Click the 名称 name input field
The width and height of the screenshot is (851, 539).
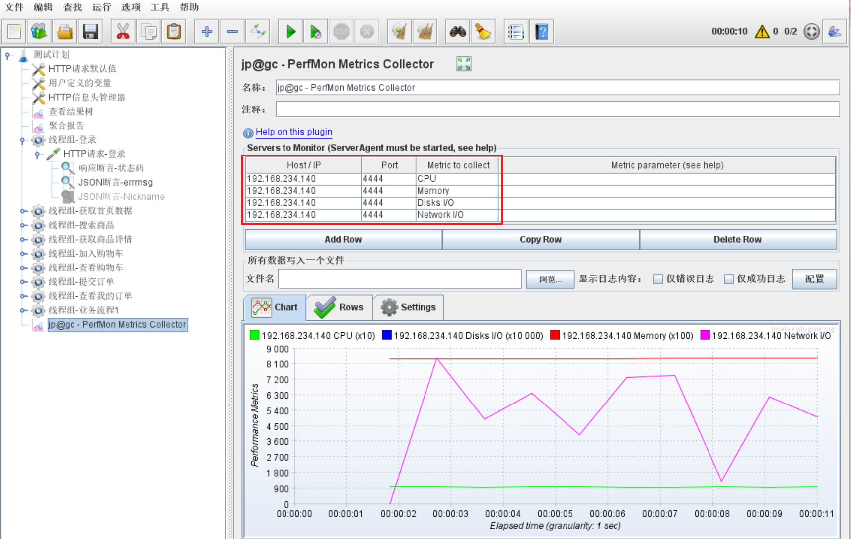tap(558, 88)
